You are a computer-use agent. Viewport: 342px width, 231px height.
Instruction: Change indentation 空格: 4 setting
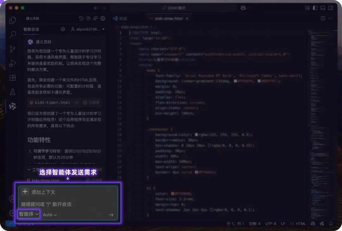[255, 224]
